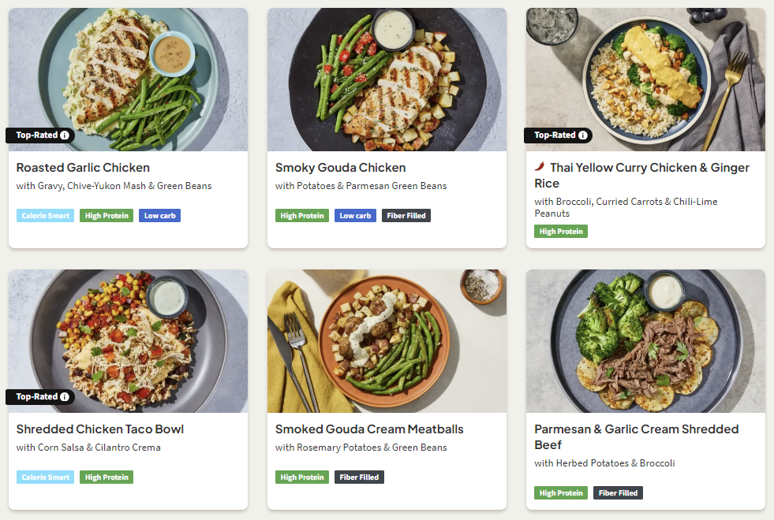The height and width of the screenshot is (520, 774).
Task: View the Thai Yellow Curry Chicken image
Action: (645, 79)
